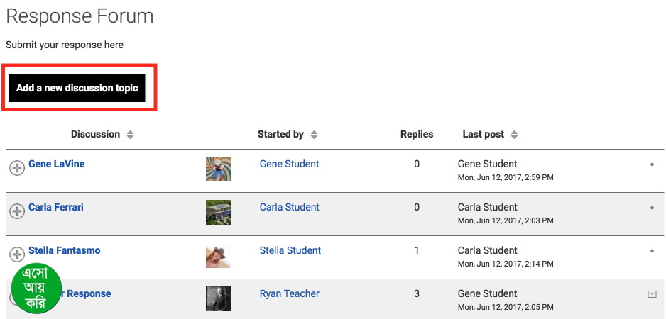Viewport: 666px width, 319px height.
Task: Open Stella Student's profile picture
Action: coord(218,255)
